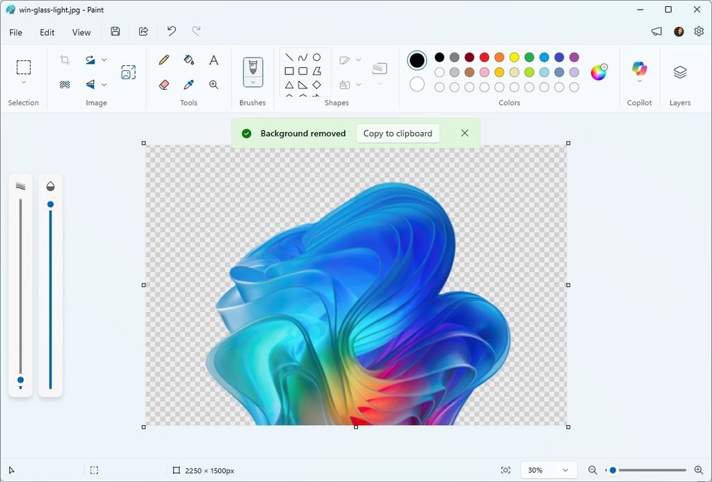The height and width of the screenshot is (482, 712).
Task: Open the Text tool
Action: [213, 60]
